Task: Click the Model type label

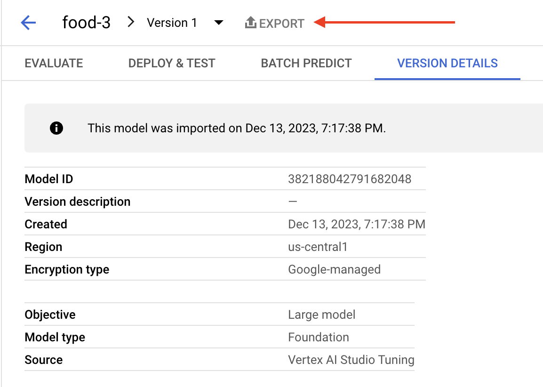Action: pyautogui.click(x=55, y=338)
